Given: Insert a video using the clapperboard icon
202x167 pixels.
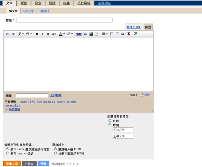Looking at the screenshot, I should (91, 34).
